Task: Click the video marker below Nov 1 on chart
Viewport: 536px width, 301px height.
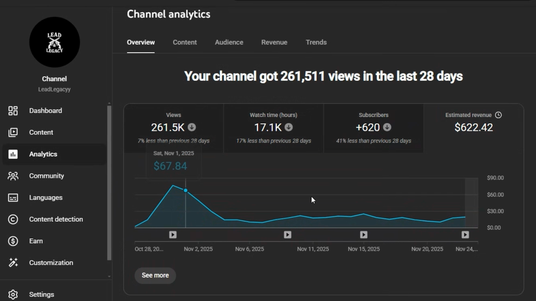Action: tap(173, 235)
